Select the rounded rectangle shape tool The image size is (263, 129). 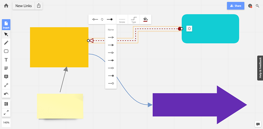point(6,51)
